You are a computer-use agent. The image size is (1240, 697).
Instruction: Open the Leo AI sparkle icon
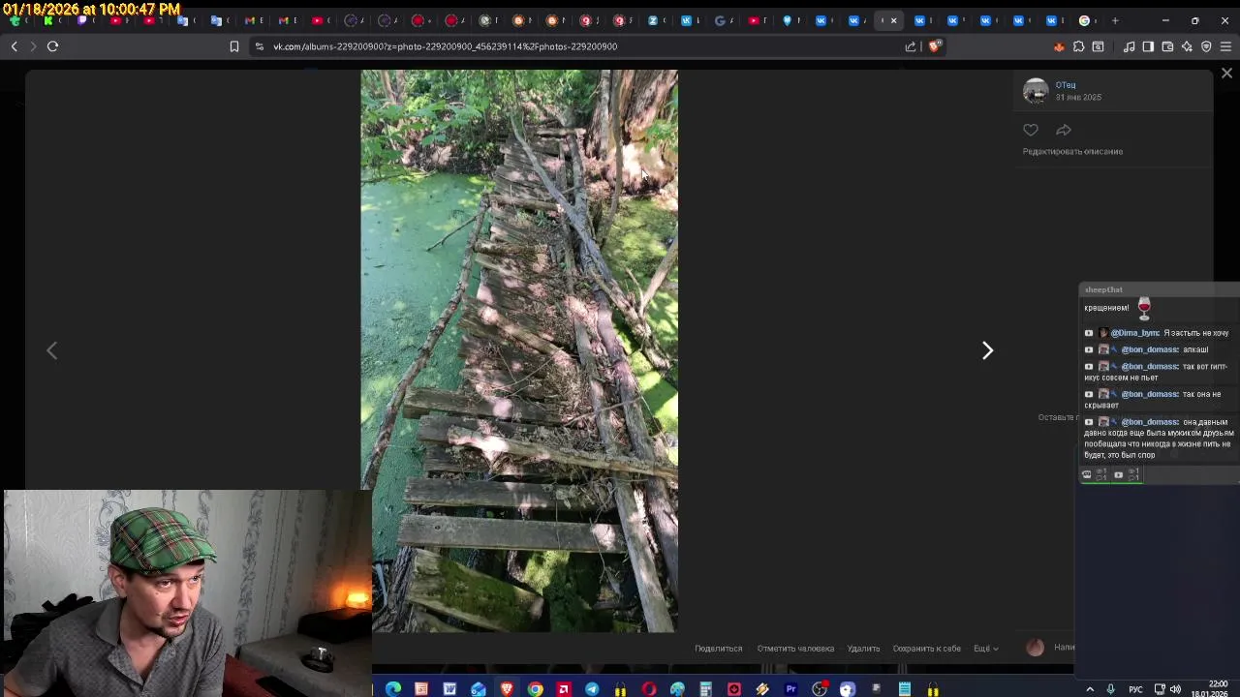pos(1187,46)
